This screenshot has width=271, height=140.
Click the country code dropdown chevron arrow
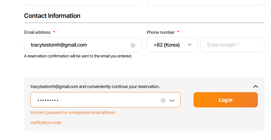[190, 45]
